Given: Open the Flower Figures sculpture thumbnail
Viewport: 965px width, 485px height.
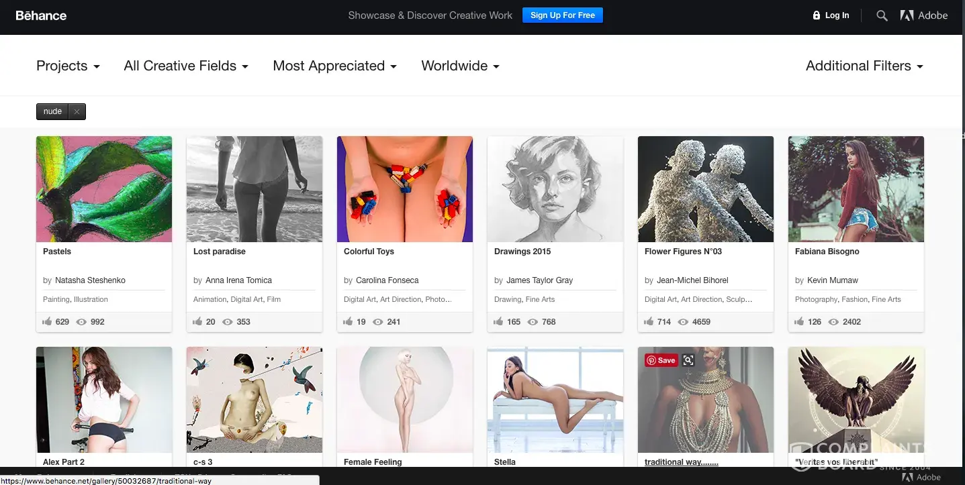Looking at the screenshot, I should pyautogui.click(x=706, y=189).
